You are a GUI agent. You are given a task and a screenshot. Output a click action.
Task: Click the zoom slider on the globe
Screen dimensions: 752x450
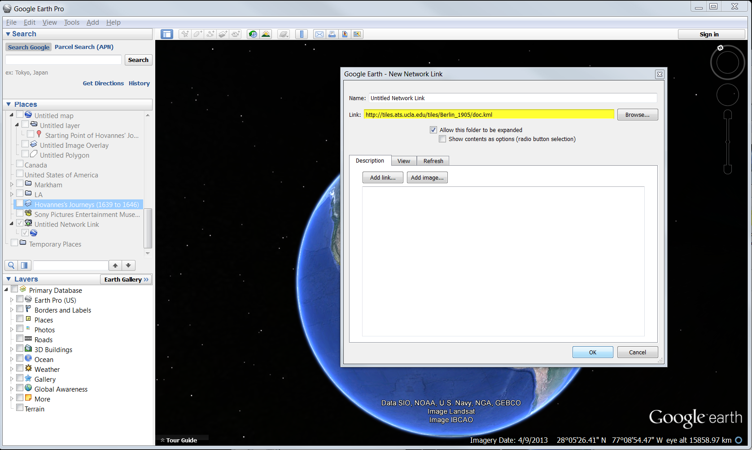(728, 142)
